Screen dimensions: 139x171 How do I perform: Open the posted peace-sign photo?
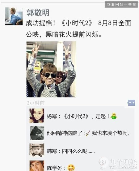click(51, 69)
